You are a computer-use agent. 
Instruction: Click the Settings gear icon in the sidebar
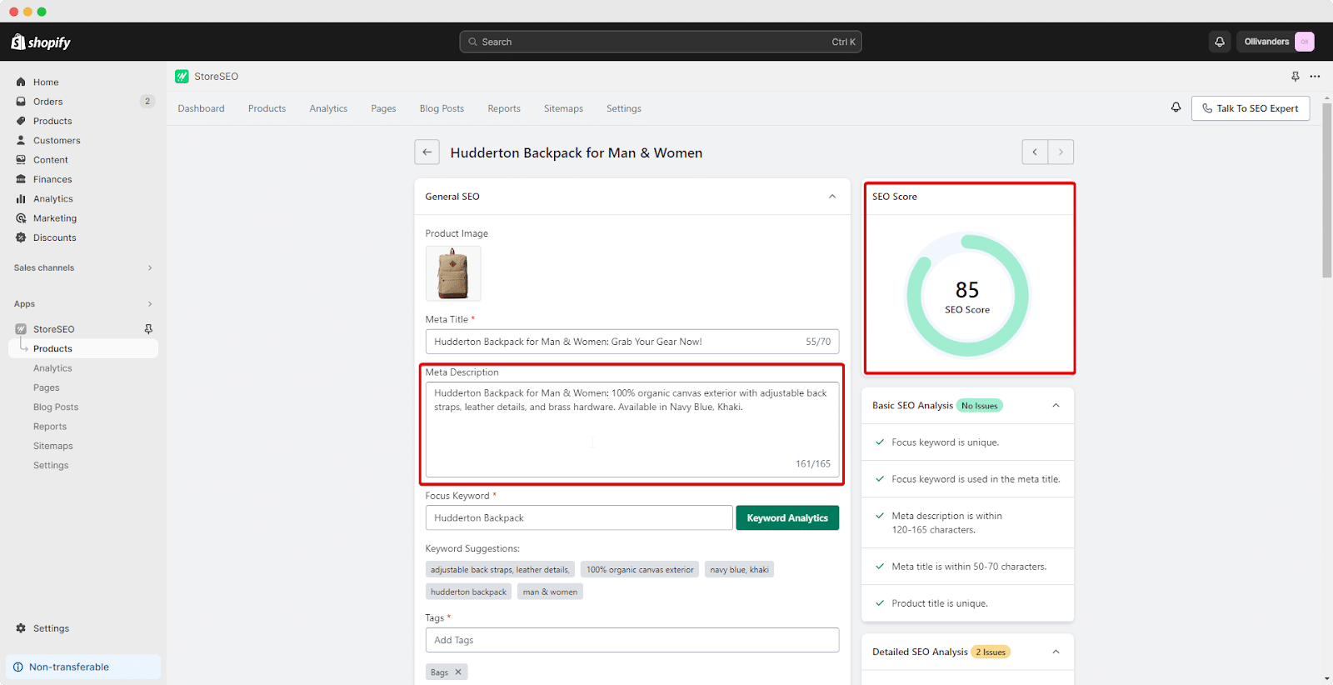click(21, 628)
